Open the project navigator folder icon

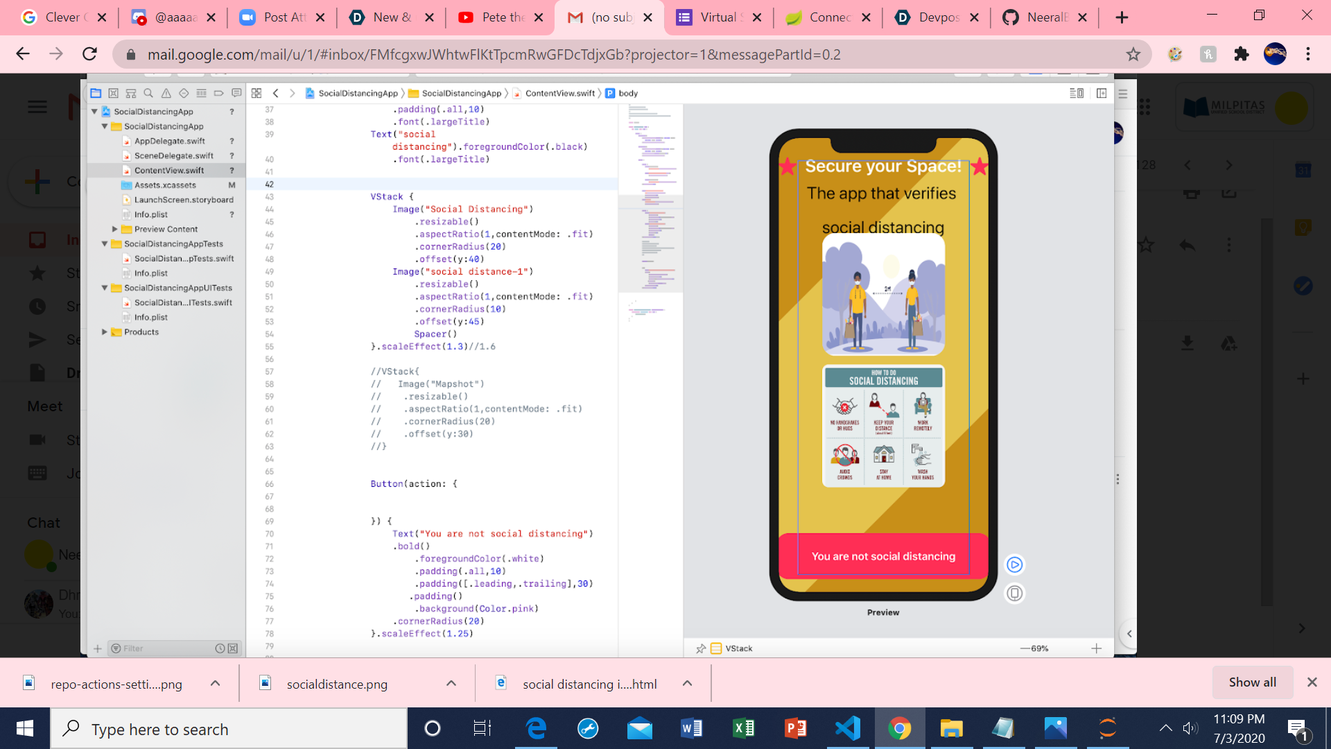pos(96,93)
